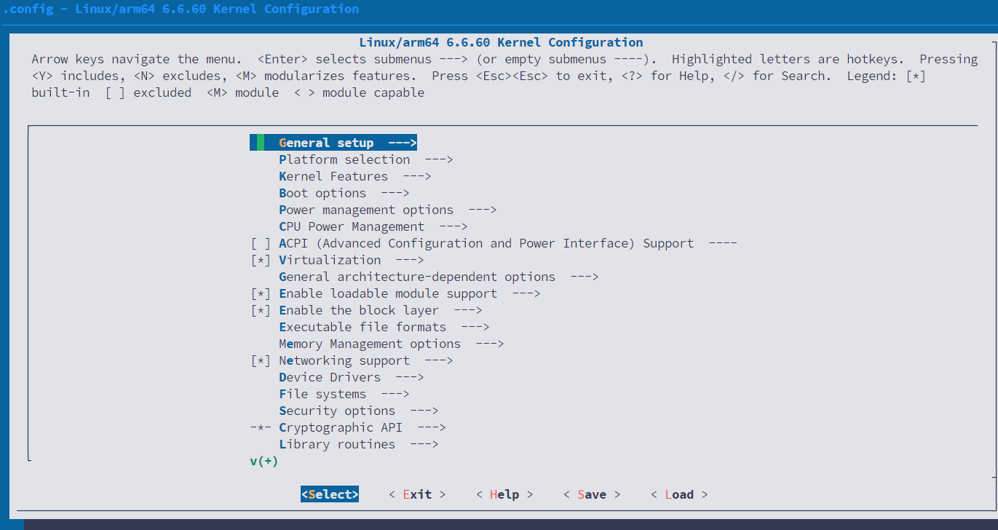Open Kernel Features menu entry
This screenshot has width=998, height=530.
click(333, 176)
